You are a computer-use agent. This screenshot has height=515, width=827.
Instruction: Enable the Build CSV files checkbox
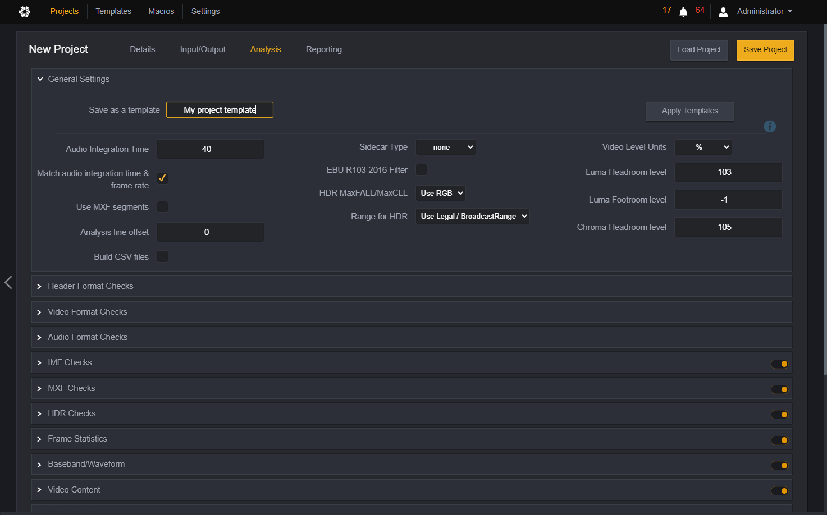162,256
